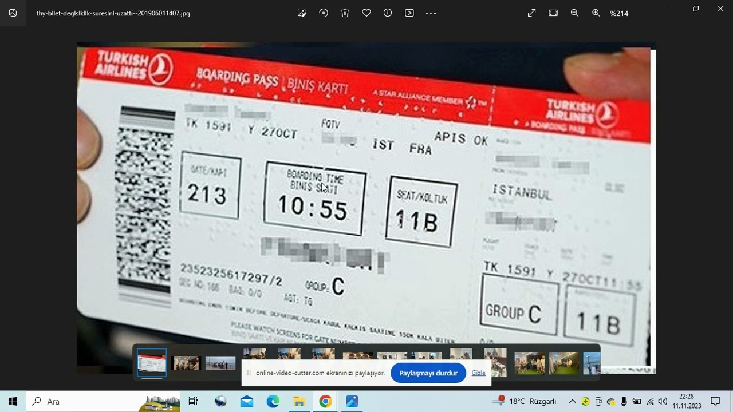Open the image edit tool in Photos
This screenshot has width=733, height=412.
point(302,13)
